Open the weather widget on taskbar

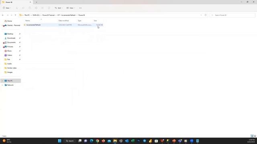click(7, 141)
